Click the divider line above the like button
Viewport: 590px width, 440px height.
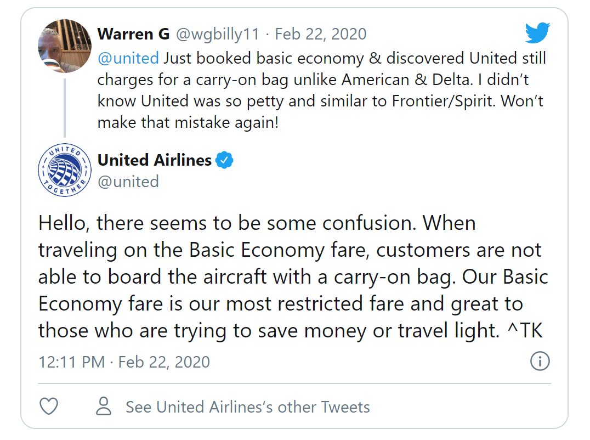tap(294, 383)
